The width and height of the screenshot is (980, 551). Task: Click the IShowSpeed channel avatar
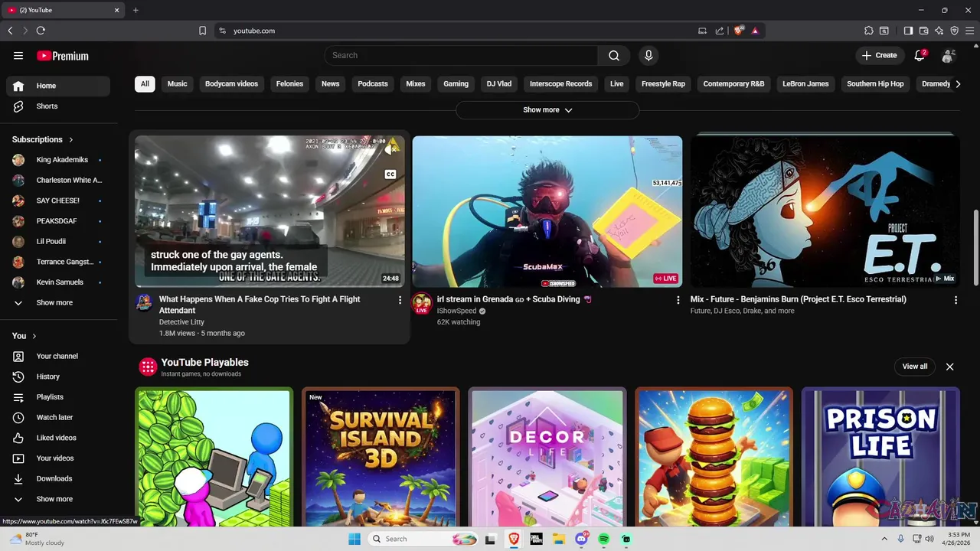(x=422, y=303)
